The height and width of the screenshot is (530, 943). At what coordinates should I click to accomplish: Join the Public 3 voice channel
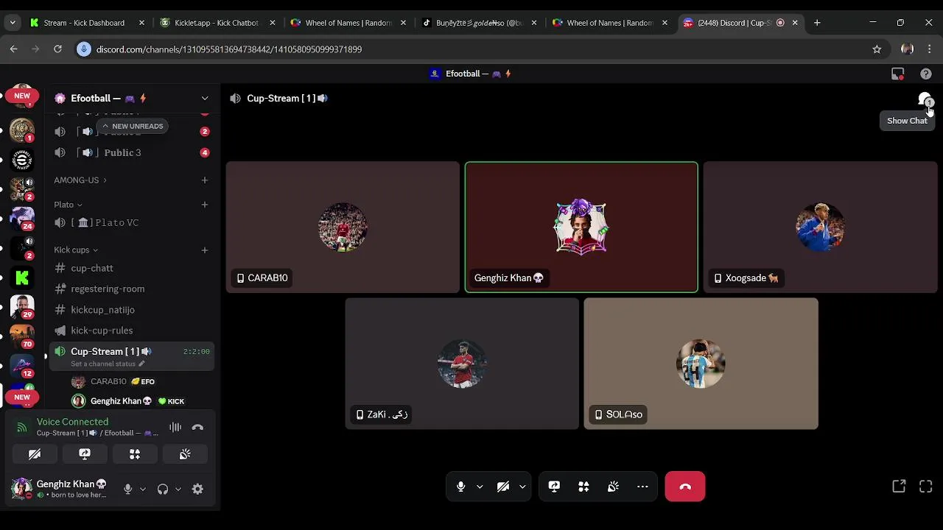pos(132,152)
